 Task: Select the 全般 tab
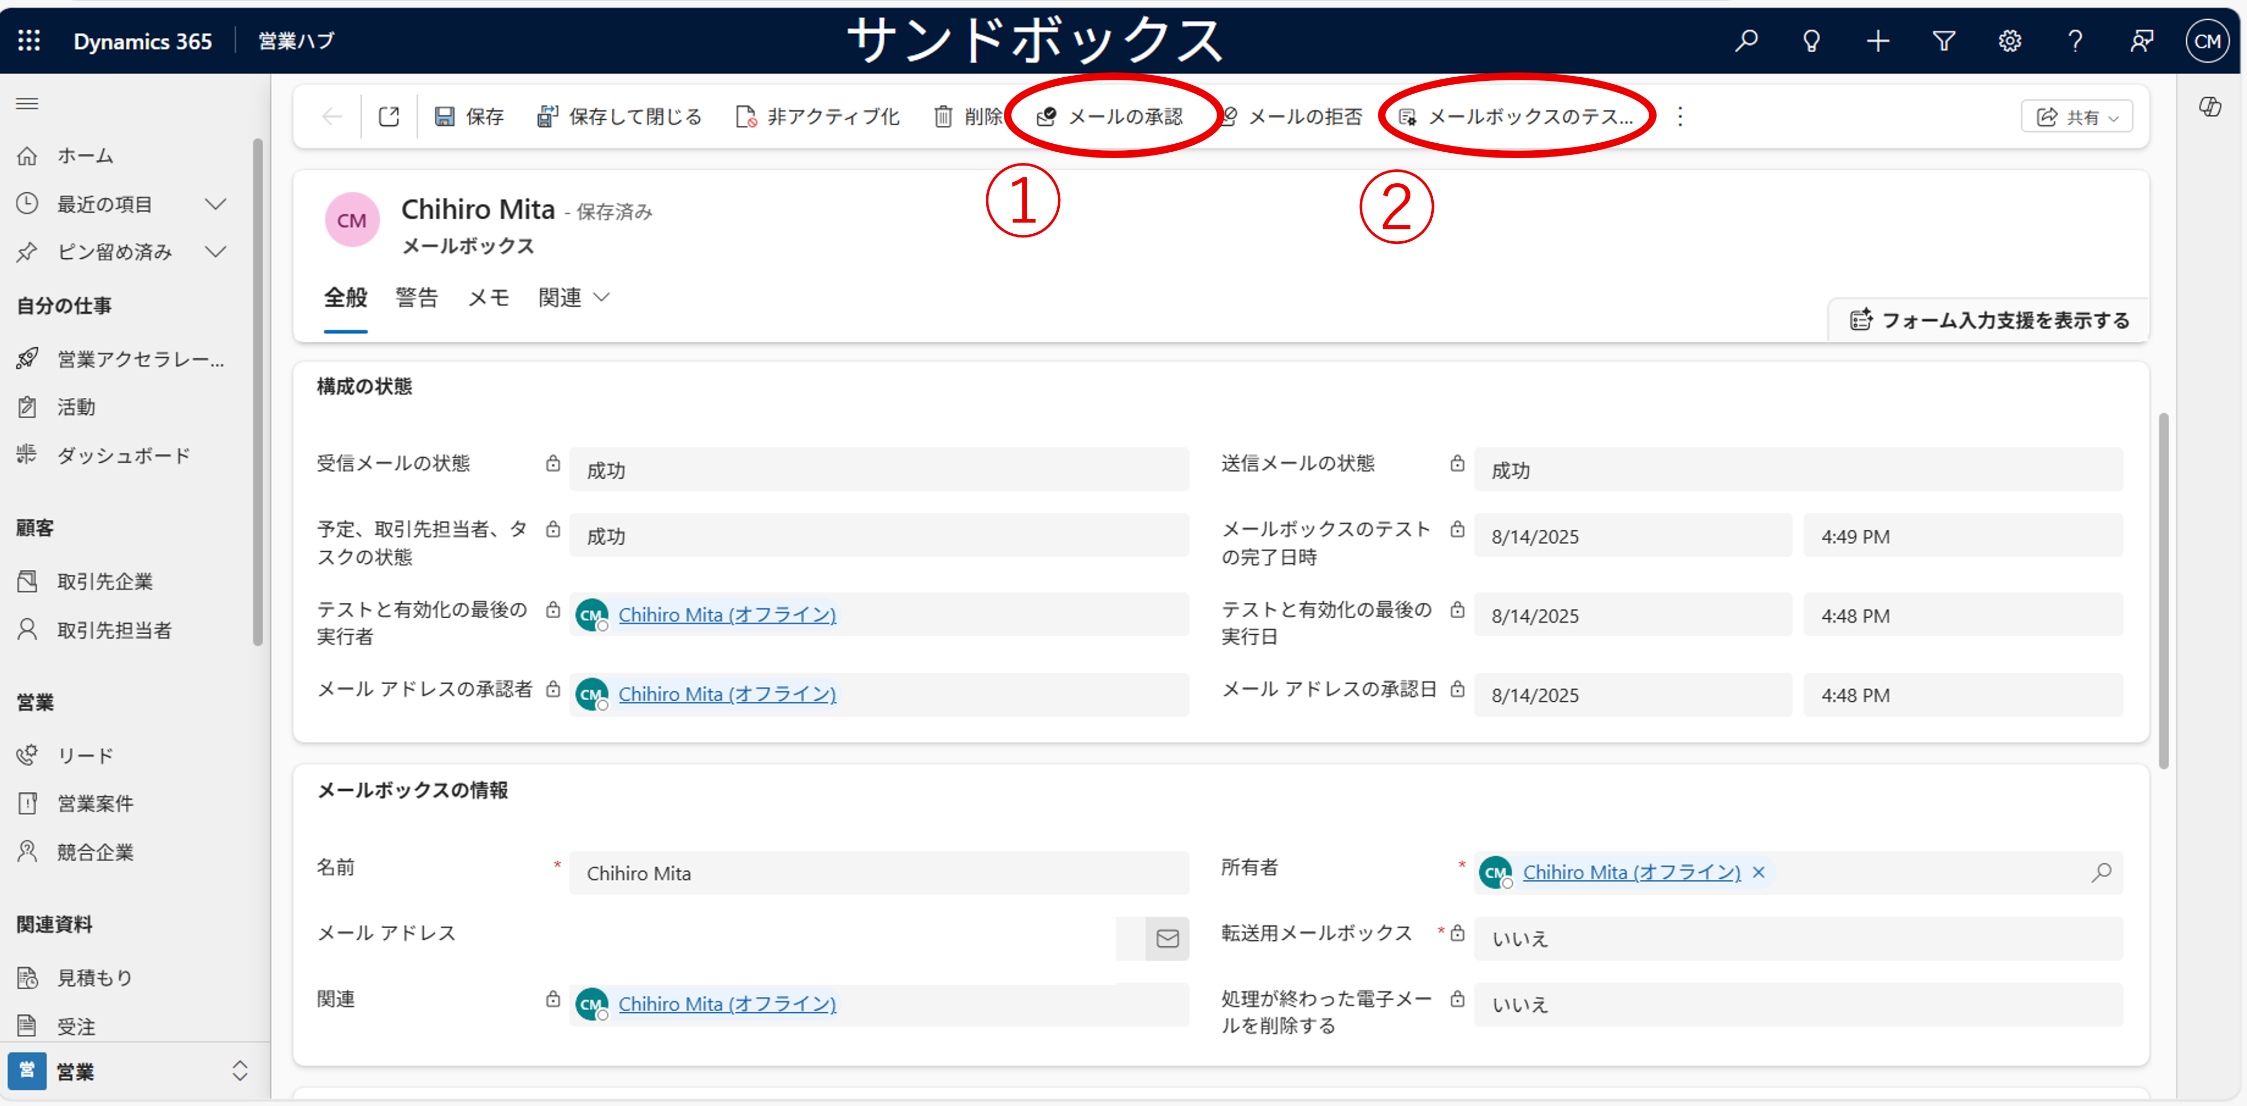click(x=345, y=298)
